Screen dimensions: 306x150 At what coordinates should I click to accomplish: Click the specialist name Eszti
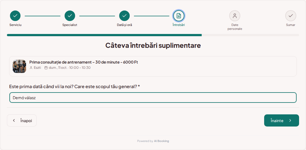pos(37,68)
